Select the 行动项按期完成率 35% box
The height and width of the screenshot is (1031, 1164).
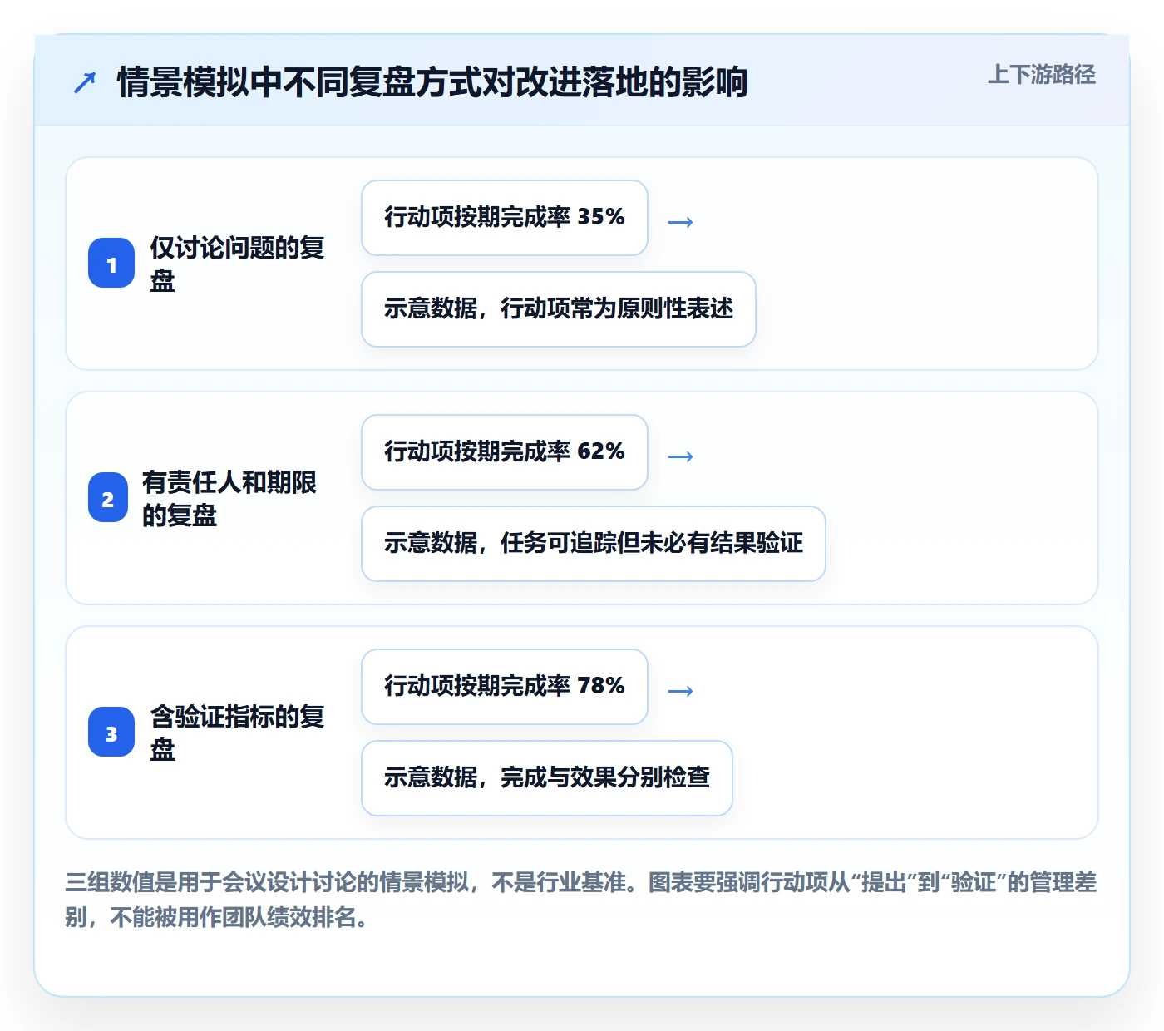[x=505, y=218]
